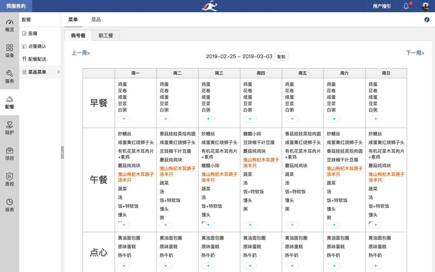Add a dish to Friday breakfast

point(292,119)
